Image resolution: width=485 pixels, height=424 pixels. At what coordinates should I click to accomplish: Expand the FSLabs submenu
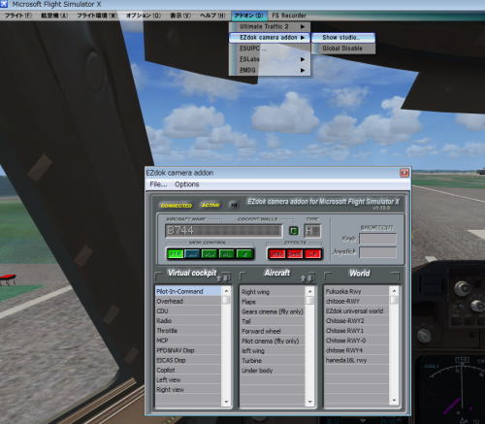[x=270, y=59]
